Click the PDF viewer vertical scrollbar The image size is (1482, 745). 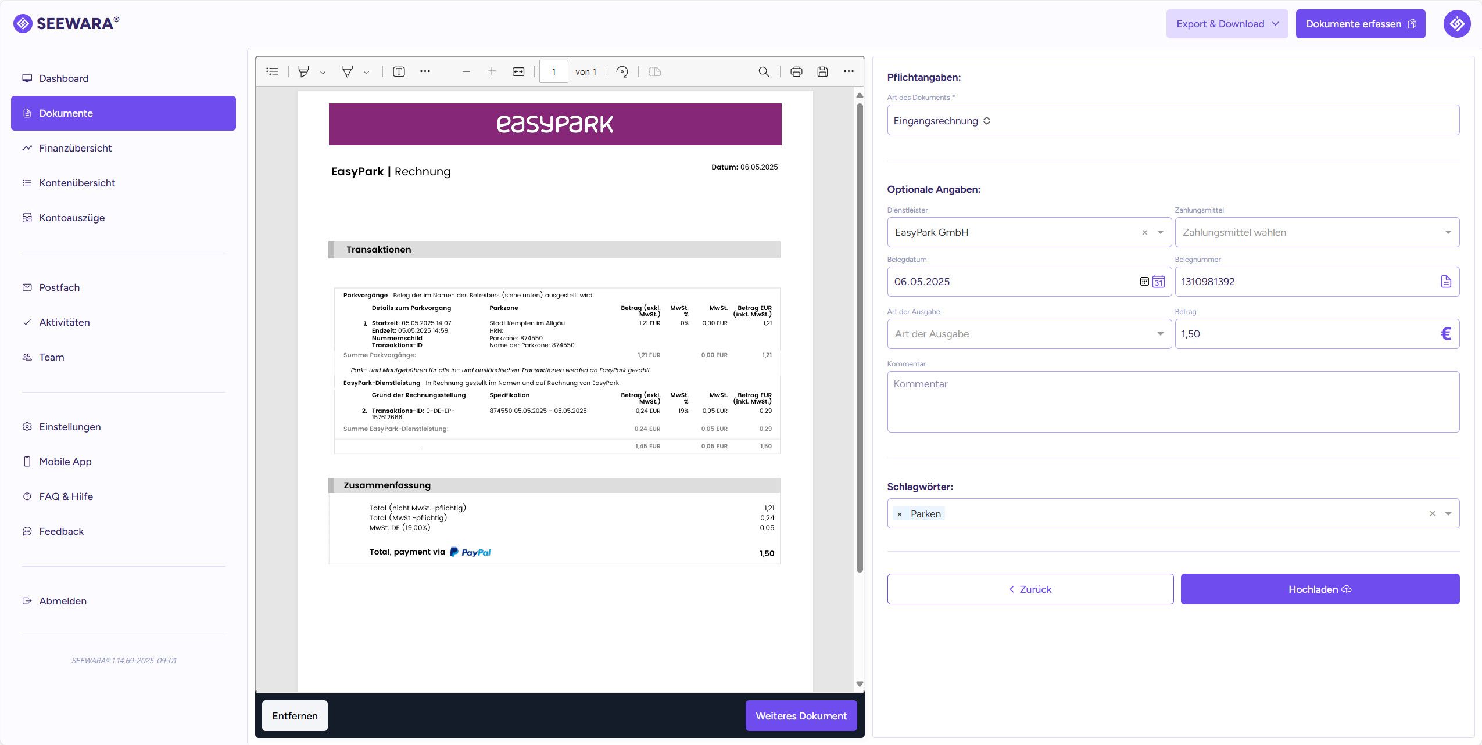pyautogui.click(x=860, y=337)
